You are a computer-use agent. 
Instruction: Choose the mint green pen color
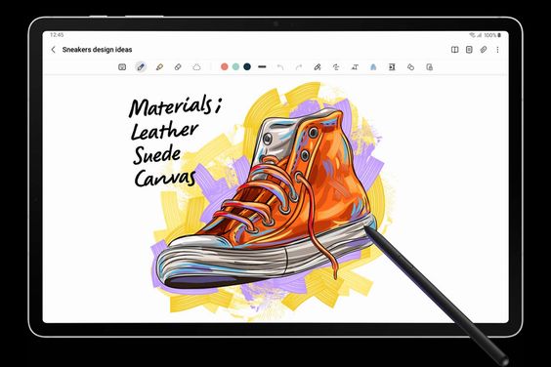click(235, 66)
